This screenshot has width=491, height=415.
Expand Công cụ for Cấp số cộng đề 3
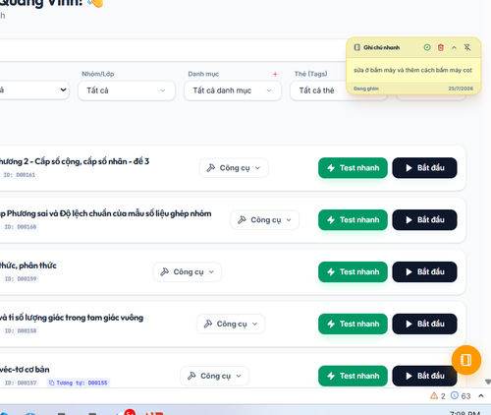(x=234, y=168)
